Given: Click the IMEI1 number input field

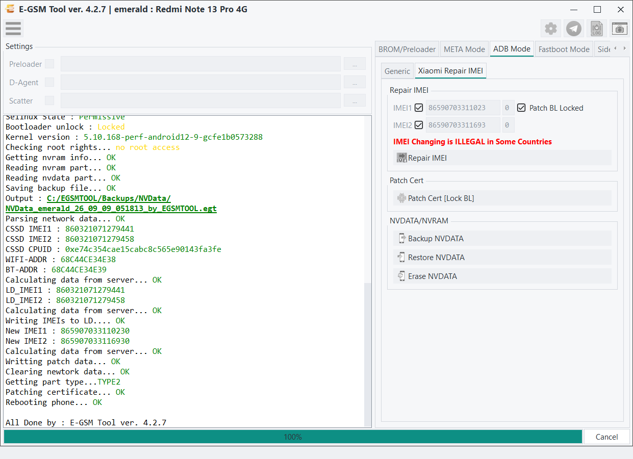Looking at the screenshot, I should pos(463,108).
